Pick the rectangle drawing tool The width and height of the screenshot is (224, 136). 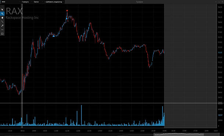[x=2, y=34]
